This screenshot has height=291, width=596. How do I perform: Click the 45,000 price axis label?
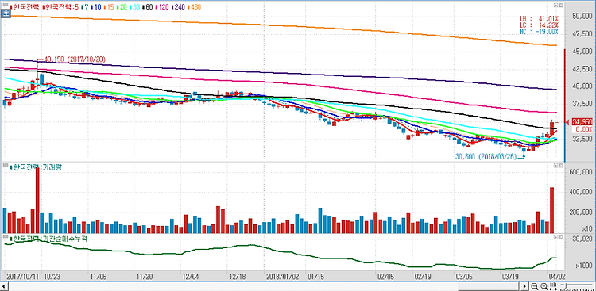(582, 52)
